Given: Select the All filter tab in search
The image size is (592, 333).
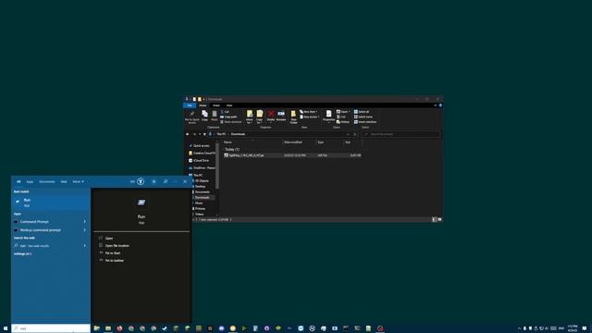Looking at the screenshot, I should [x=18, y=181].
